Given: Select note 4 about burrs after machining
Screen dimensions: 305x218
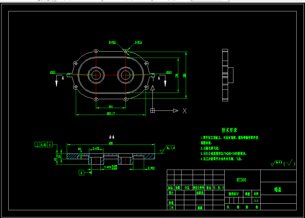Looking at the screenshot, I should tap(221, 159).
